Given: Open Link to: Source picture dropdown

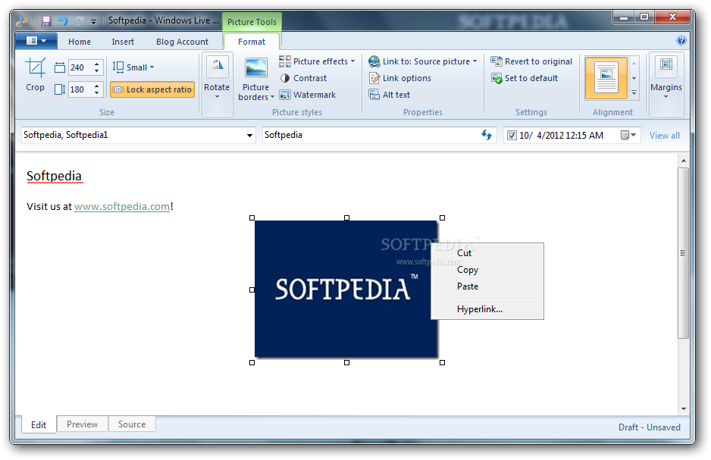Looking at the screenshot, I should pos(423,61).
